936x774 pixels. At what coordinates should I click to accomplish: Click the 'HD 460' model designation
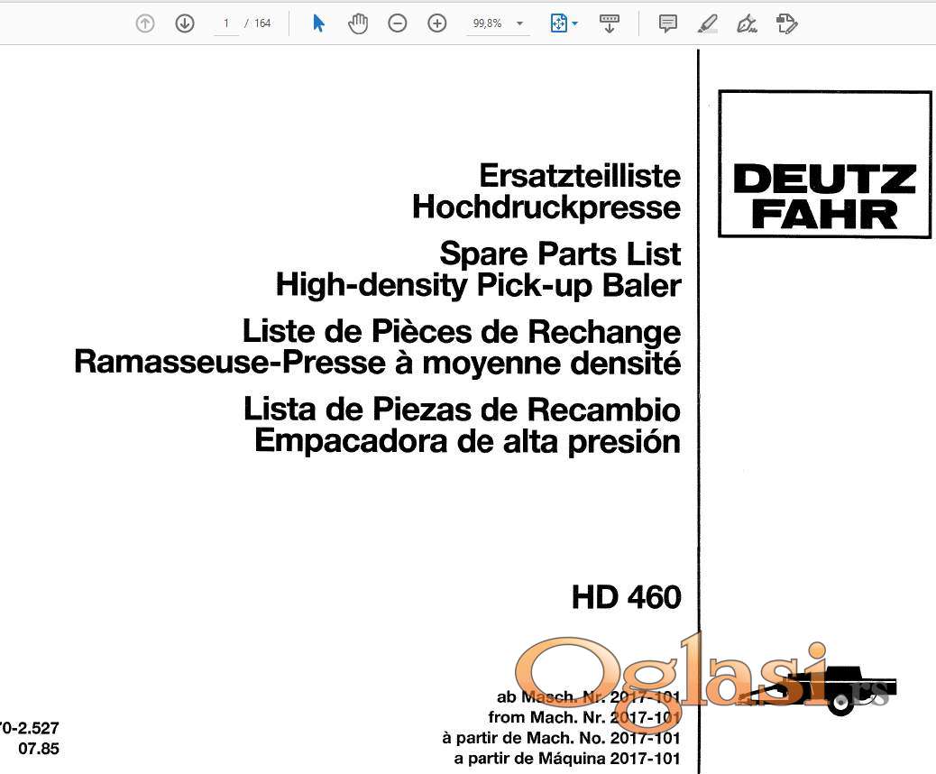pyautogui.click(x=627, y=597)
